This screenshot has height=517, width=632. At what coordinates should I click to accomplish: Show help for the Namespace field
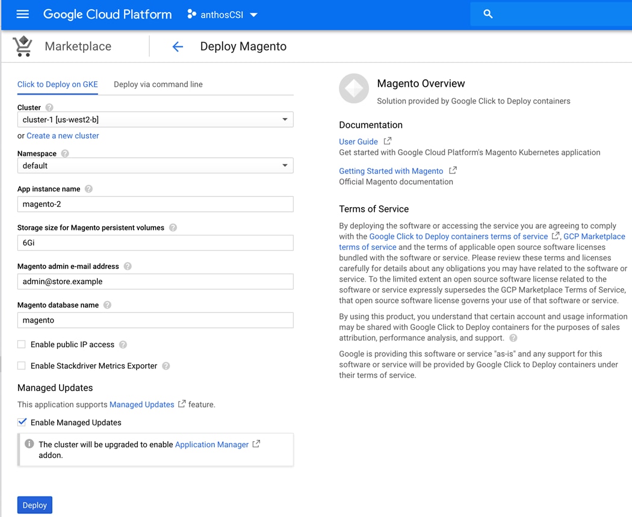(65, 153)
